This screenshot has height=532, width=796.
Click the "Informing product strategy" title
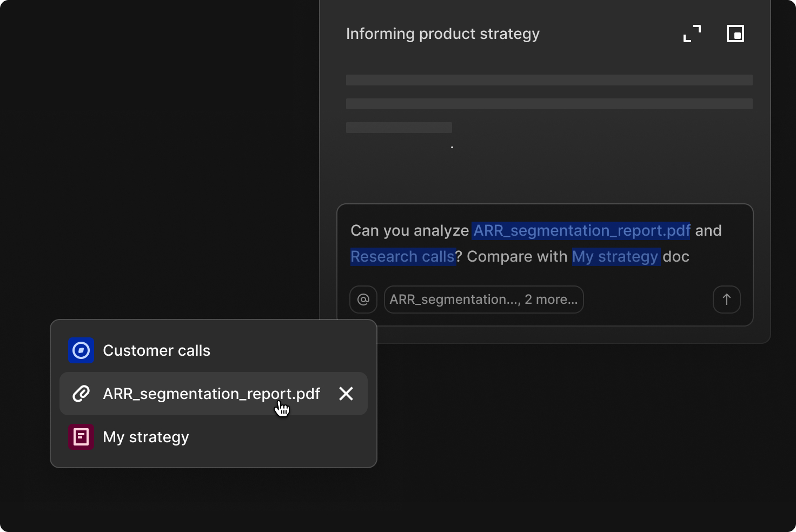point(442,34)
